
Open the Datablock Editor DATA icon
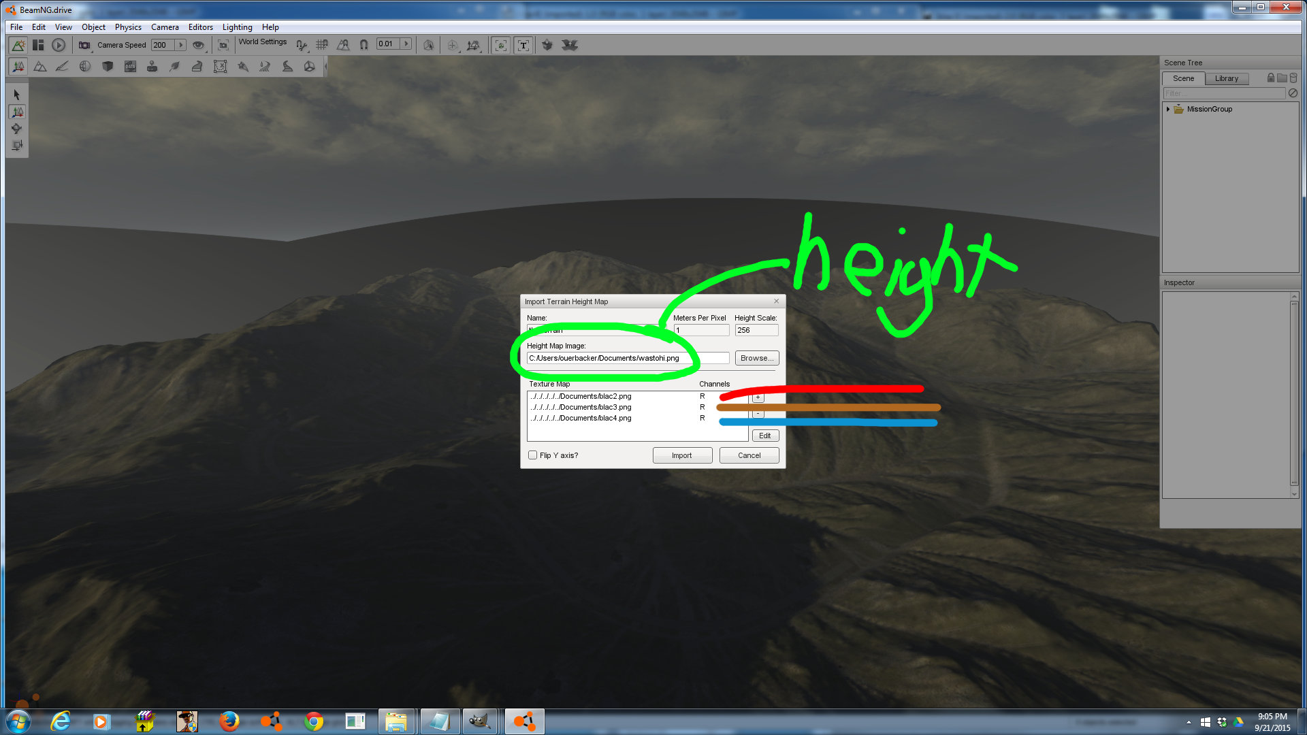pos(130,67)
